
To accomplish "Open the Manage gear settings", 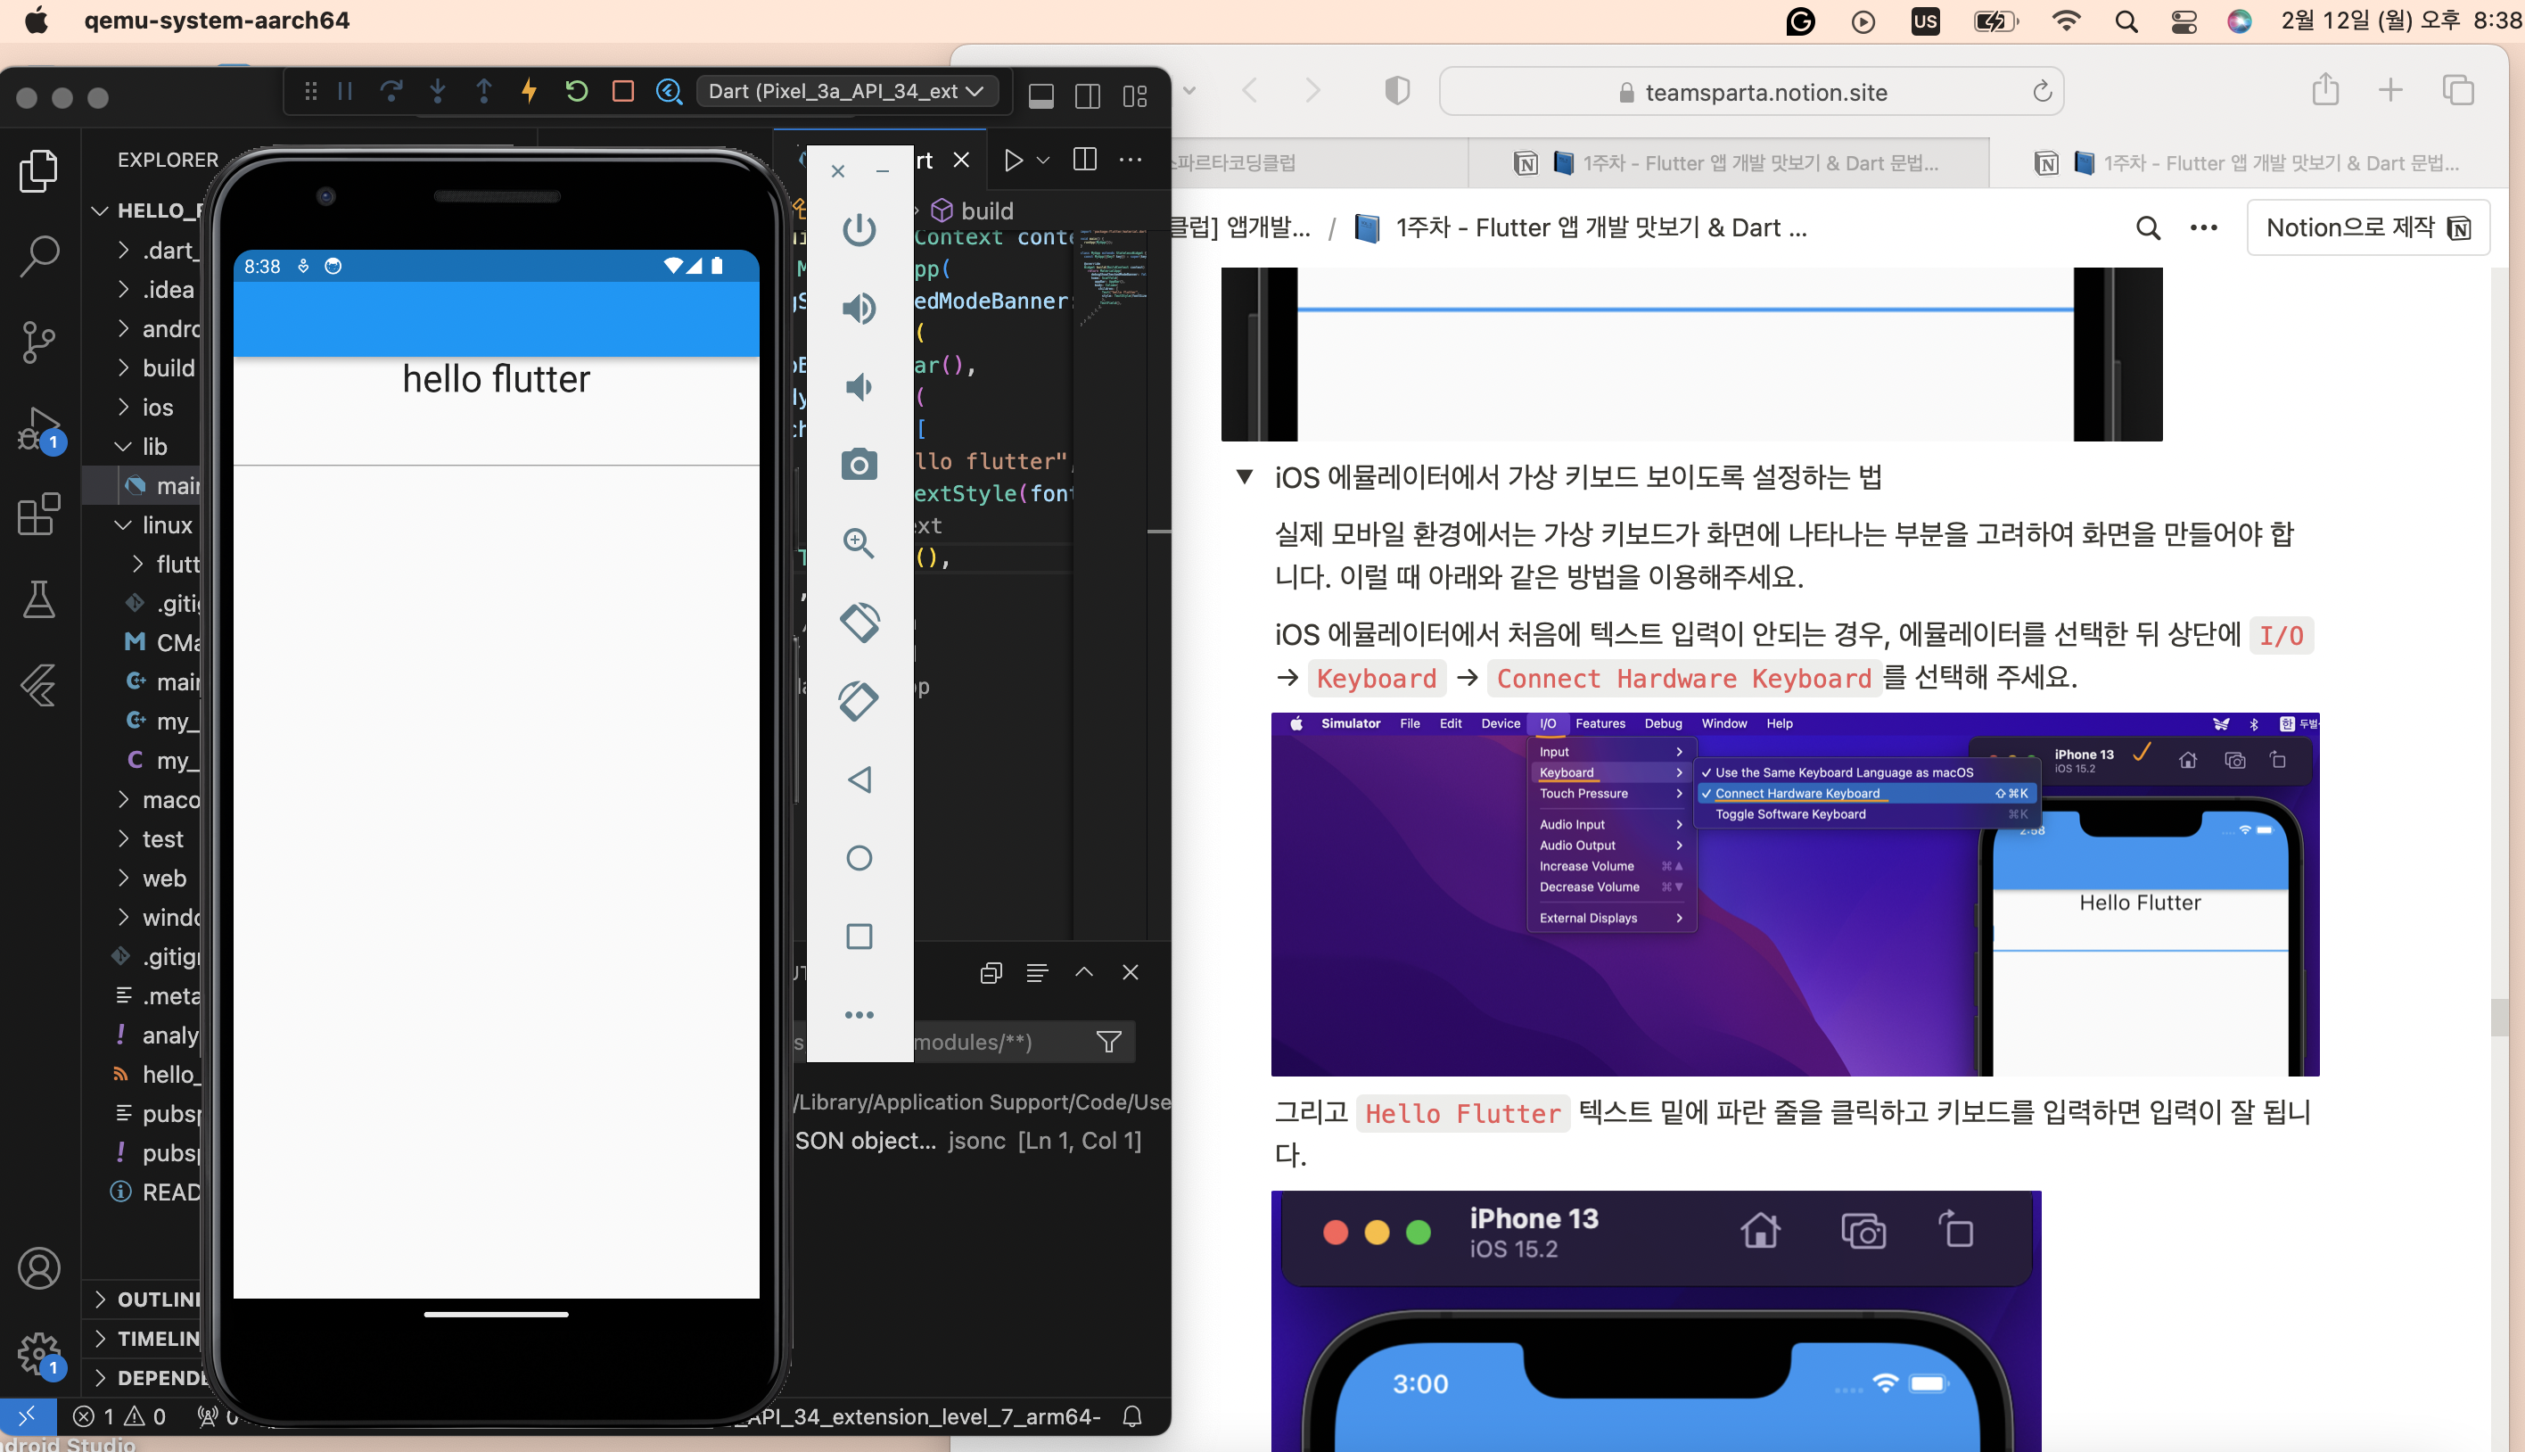I will tap(39, 1353).
